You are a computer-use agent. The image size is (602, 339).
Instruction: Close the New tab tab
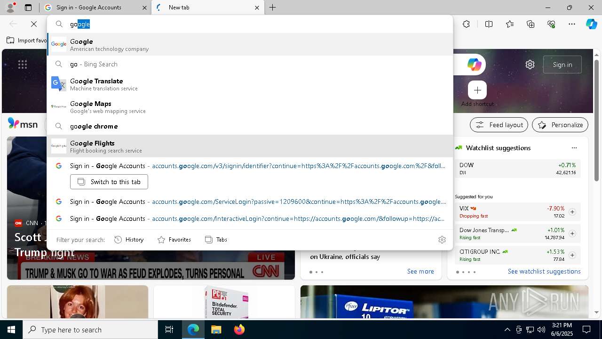click(257, 8)
